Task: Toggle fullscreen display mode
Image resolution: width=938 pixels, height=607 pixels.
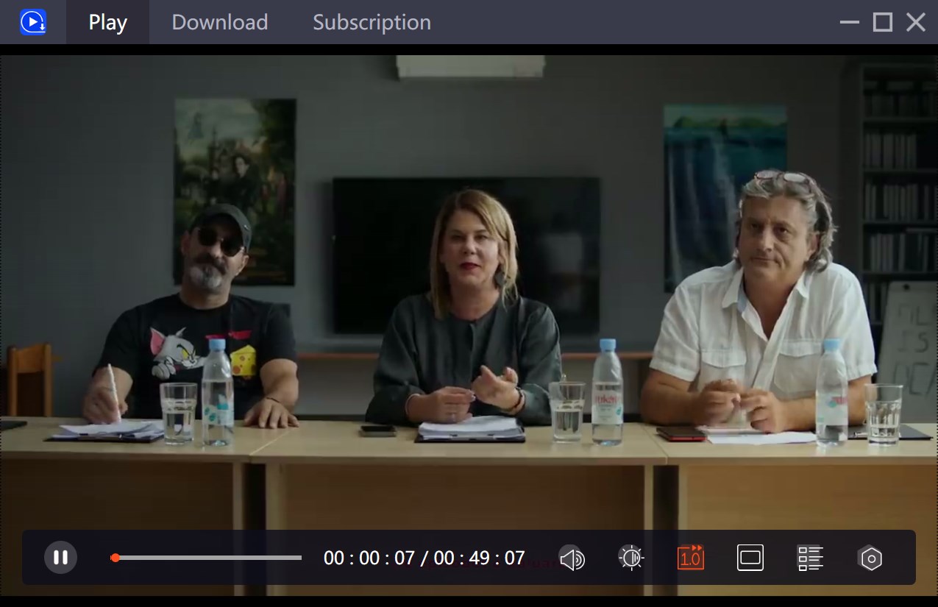Action: pyautogui.click(x=749, y=558)
